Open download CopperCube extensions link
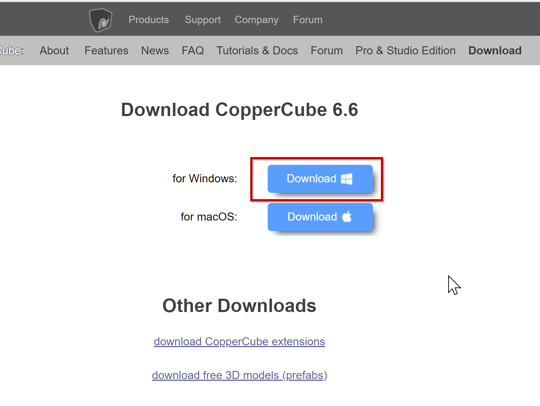Screen dimensions: 540x406 coord(239,341)
